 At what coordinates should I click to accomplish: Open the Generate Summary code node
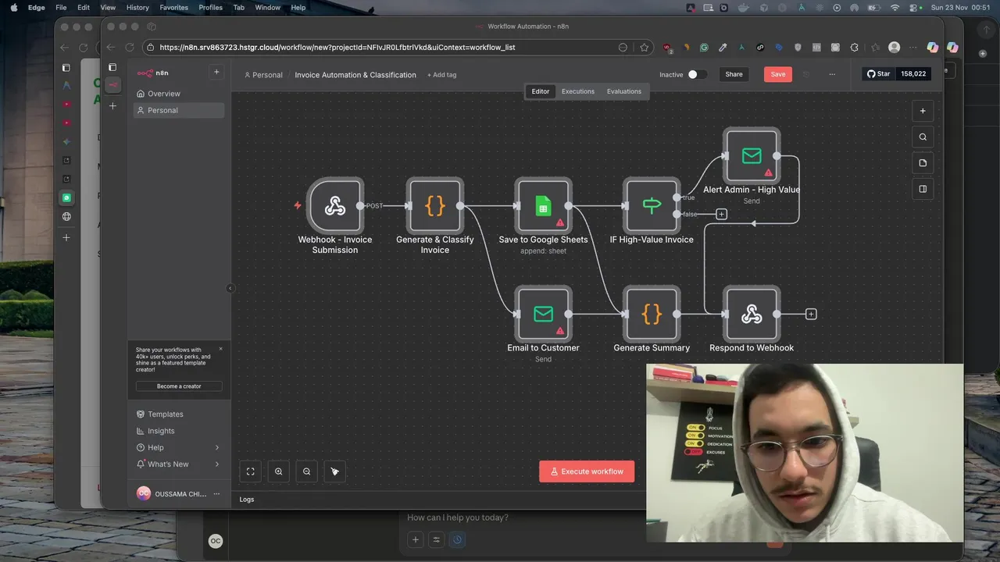point(652,314)
